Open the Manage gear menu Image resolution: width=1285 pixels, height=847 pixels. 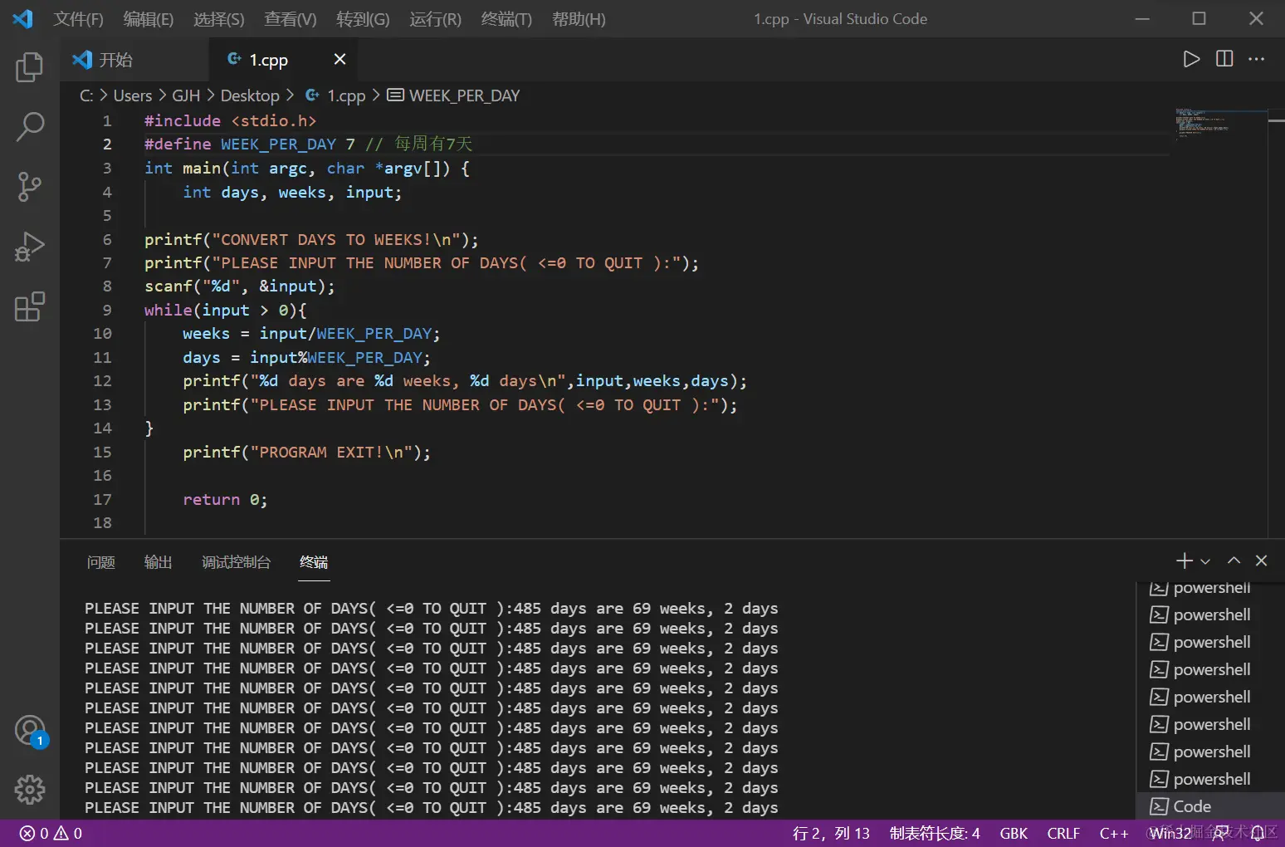[x=30, y=790]
